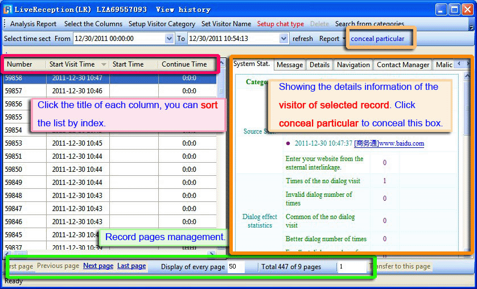Open the Navigation tab
The width and height of the screenshot is (477, 289).
click(x=353, y=65)
